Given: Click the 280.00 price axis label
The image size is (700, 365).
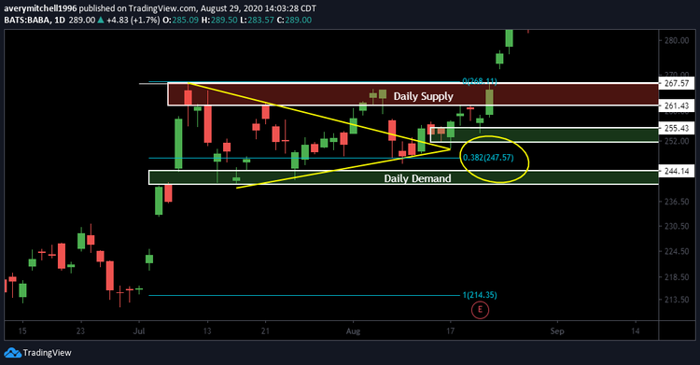Looking at the screenshot, I should tap(677, 40).
